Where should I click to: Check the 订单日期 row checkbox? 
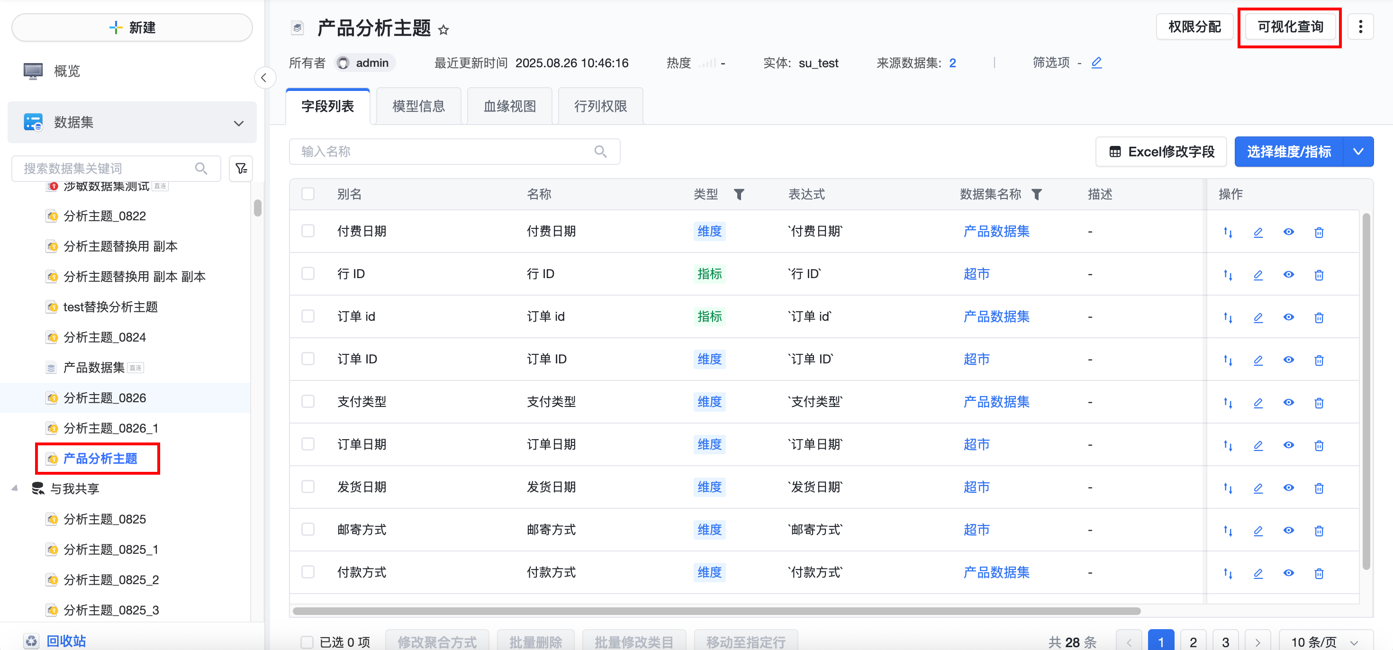point(308,444)
